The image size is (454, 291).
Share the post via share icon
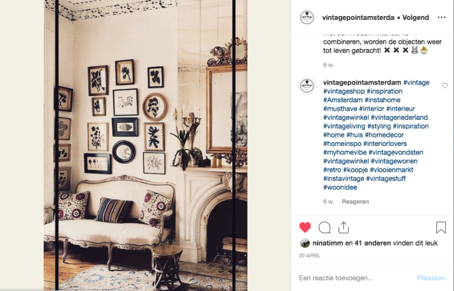(x=344, y=227)
